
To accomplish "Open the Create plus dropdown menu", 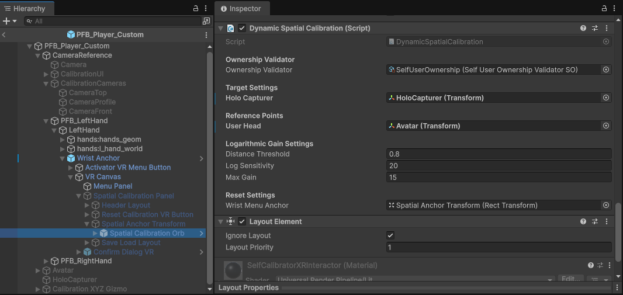I will [x=10, y=21].
